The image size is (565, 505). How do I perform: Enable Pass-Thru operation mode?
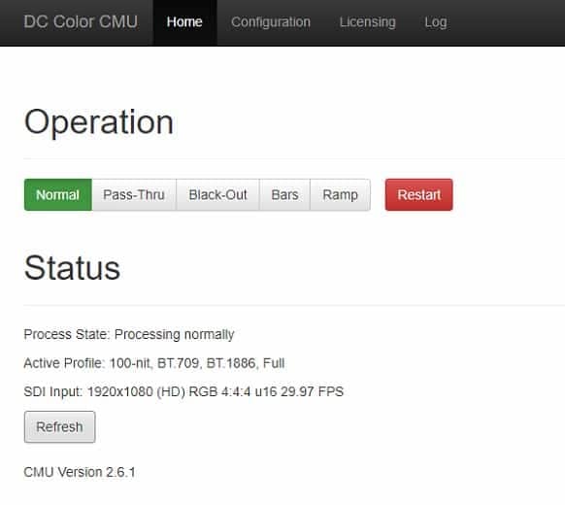(x=134, y=194)
